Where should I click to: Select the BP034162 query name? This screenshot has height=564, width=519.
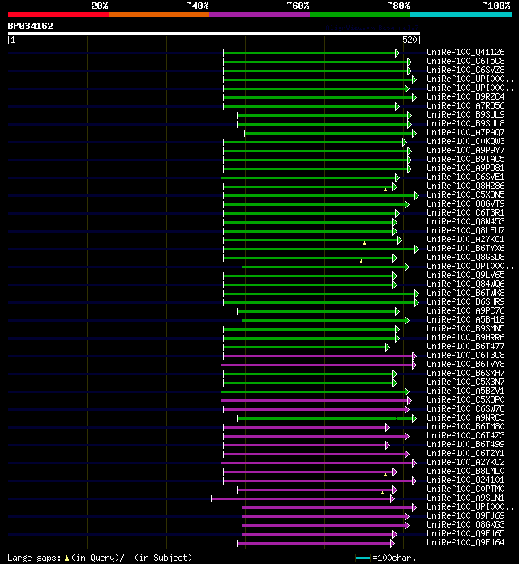[30, 26]
